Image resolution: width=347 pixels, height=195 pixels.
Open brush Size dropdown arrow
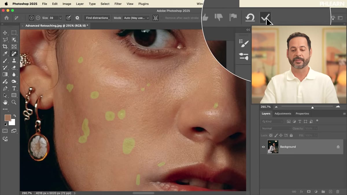click(60, 18)
